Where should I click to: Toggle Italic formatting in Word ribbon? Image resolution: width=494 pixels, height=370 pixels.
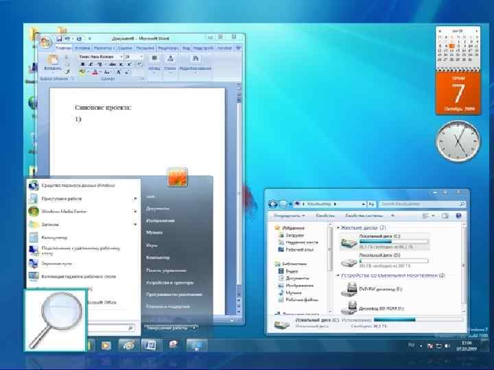click(x=91, y=64)
